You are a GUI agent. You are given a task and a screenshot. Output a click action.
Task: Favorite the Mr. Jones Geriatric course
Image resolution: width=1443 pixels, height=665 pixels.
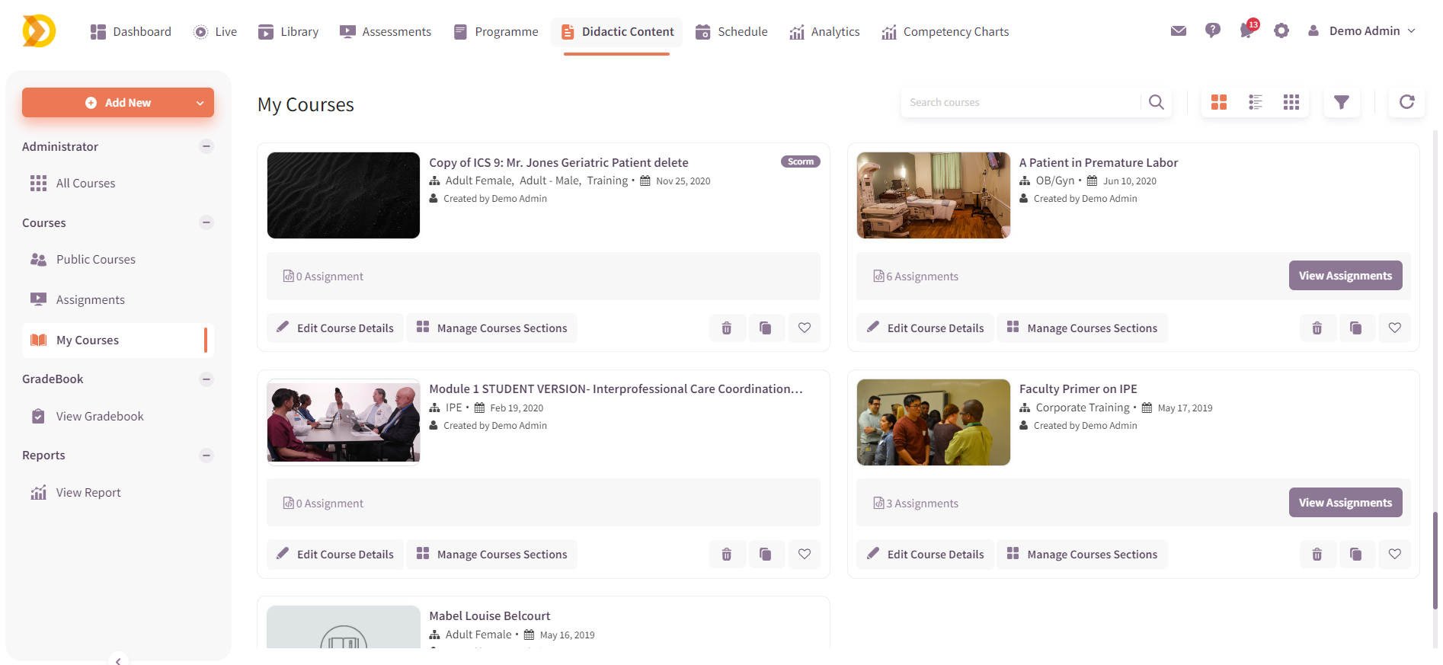tap(804, 328)
